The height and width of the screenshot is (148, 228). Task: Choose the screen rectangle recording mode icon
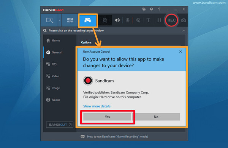(49, 20)
